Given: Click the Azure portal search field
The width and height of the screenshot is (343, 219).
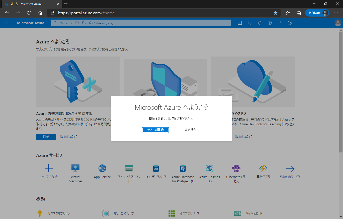Looking at the screenshot, I should coord(141,23).
